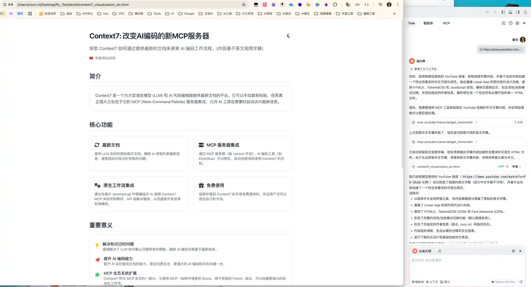Open the browser profile avatar
This screenshot has height=287, width=531.
389,5
